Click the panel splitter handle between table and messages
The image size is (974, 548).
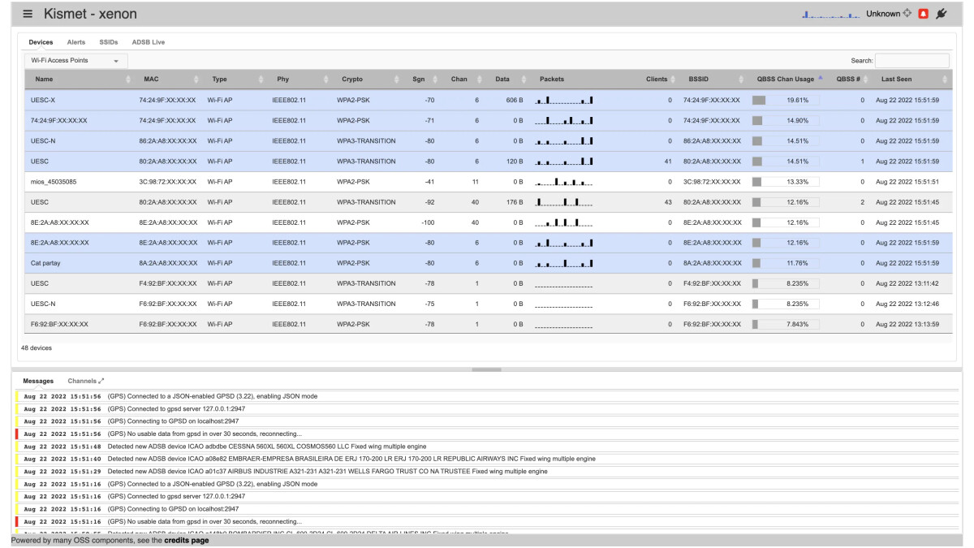(486, 369)
